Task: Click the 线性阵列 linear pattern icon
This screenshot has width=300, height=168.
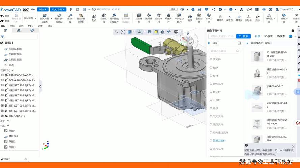Action: coord(139,18)
